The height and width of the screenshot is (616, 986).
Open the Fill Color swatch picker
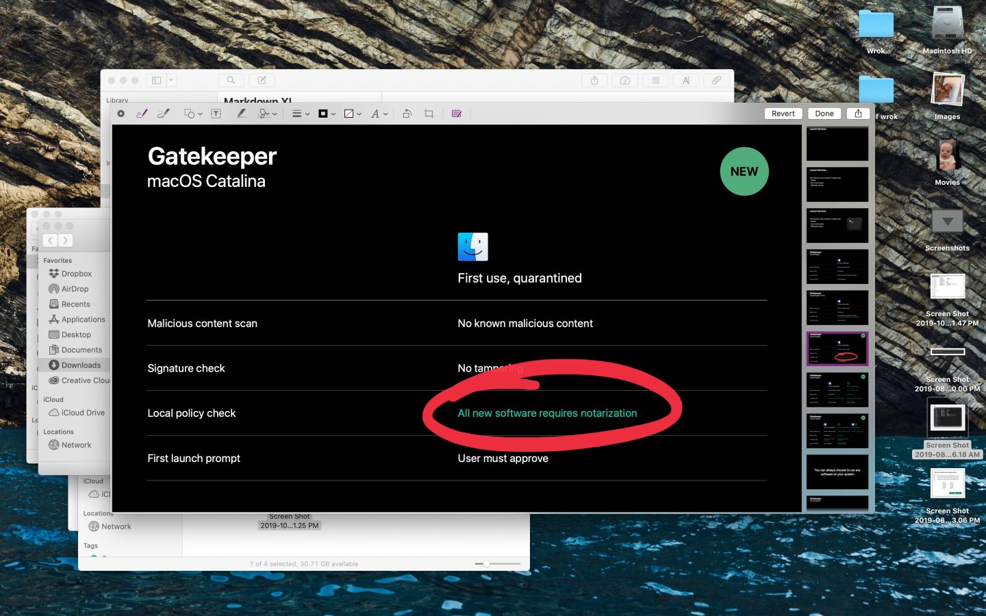coord(351,113)
